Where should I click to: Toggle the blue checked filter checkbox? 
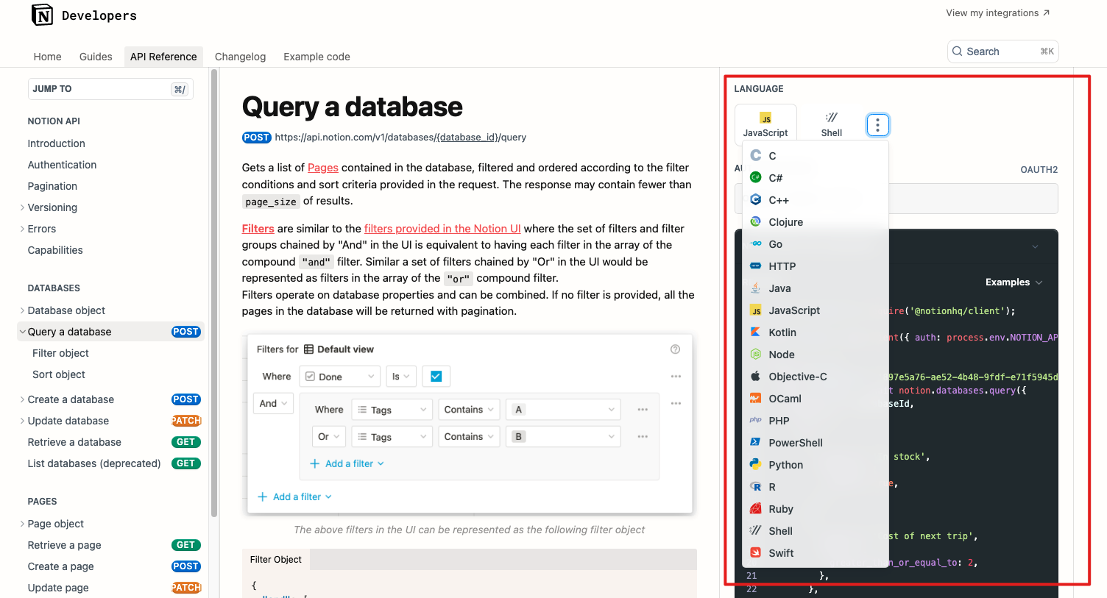[436, 377]
